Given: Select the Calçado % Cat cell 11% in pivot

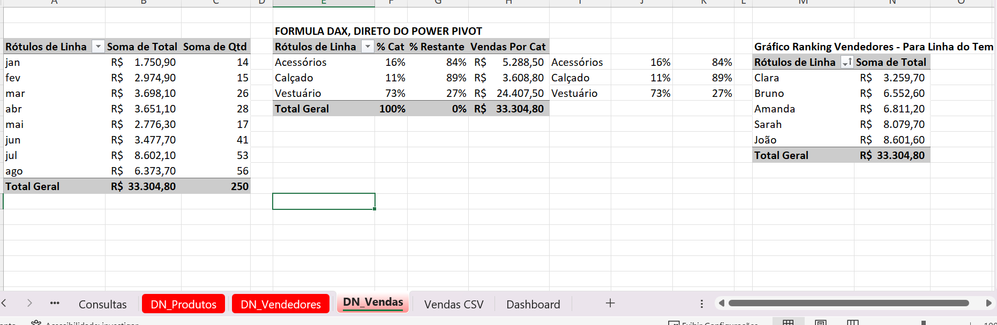Looking at the screenshot, I should [391, 78].
